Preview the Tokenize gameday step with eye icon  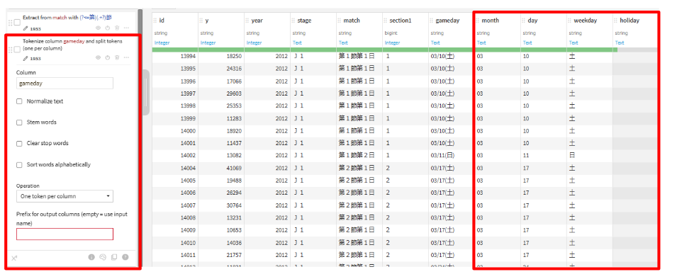(x=98, y=57)
